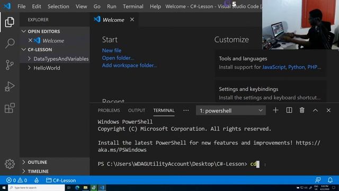Viewport: 339px width, 191px height.
Task: Click the New file link
Action: pyautogui.click(x=112, y=50)
